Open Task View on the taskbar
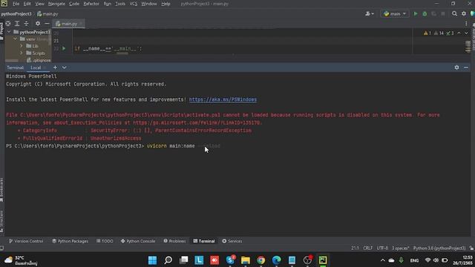This screenshot has height=267, width=475. [183, 260]
